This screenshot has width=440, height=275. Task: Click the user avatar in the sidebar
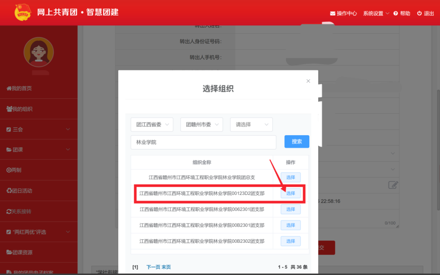(x=39, y=52)
